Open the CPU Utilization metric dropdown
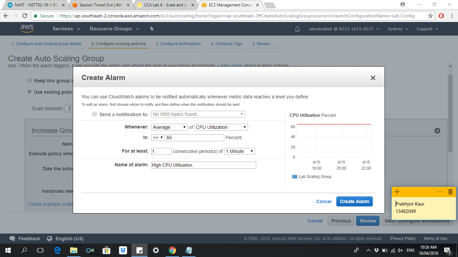The height and width of the screenshot is (257, 458). tap(221, 127)
